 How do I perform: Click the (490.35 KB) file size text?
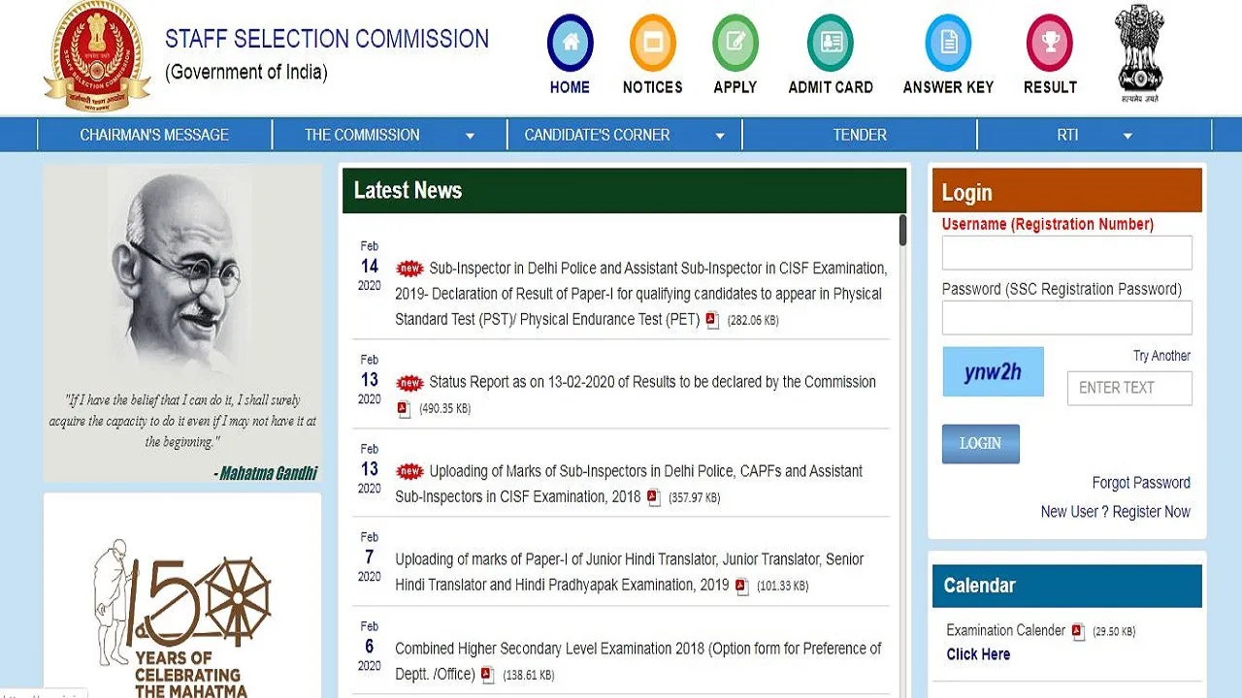click(445, 409)
